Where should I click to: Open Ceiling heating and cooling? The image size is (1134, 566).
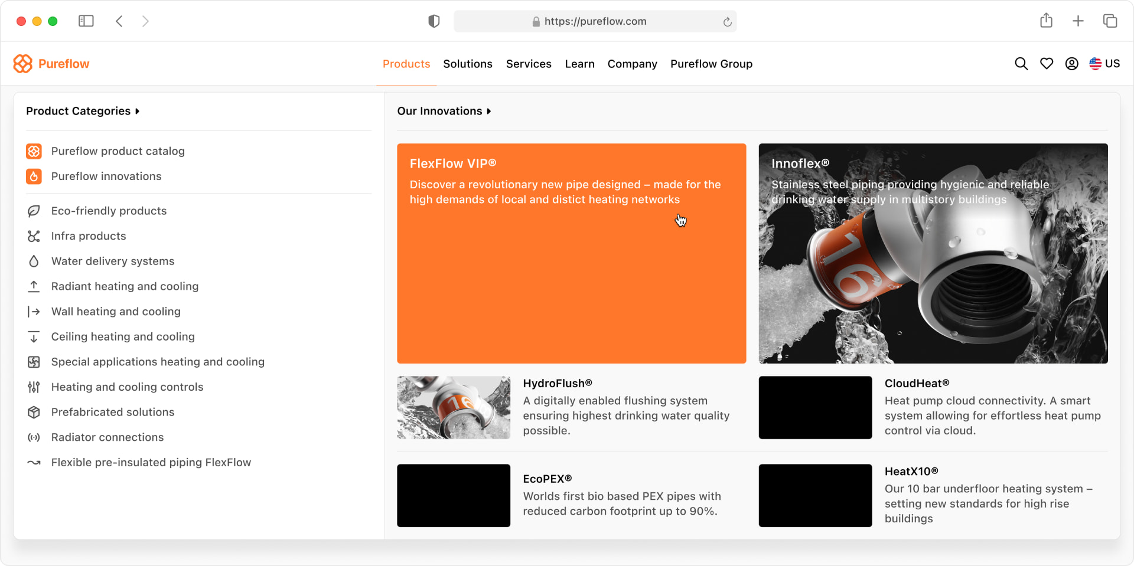point(123,336)
